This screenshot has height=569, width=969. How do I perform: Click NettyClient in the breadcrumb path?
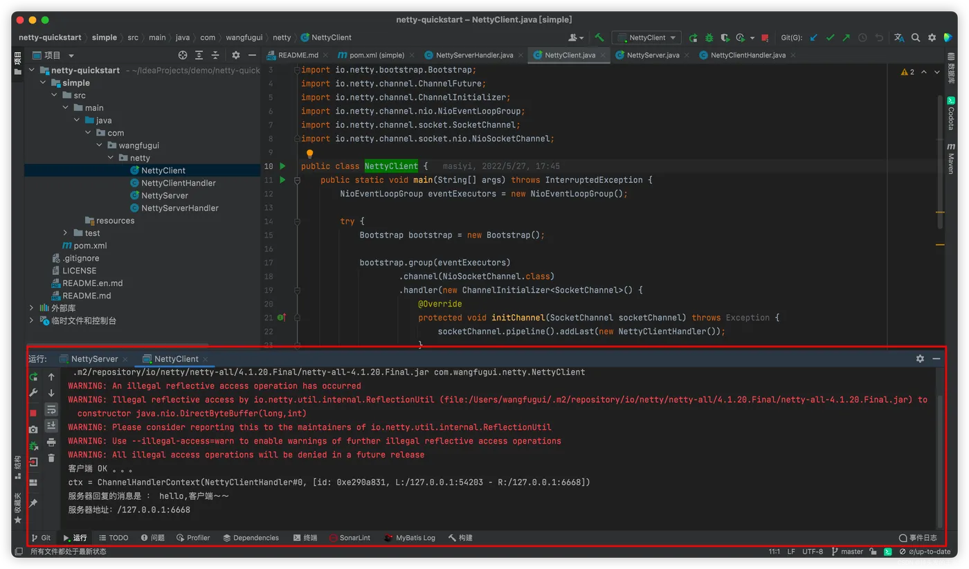click(x=326, y=37)
